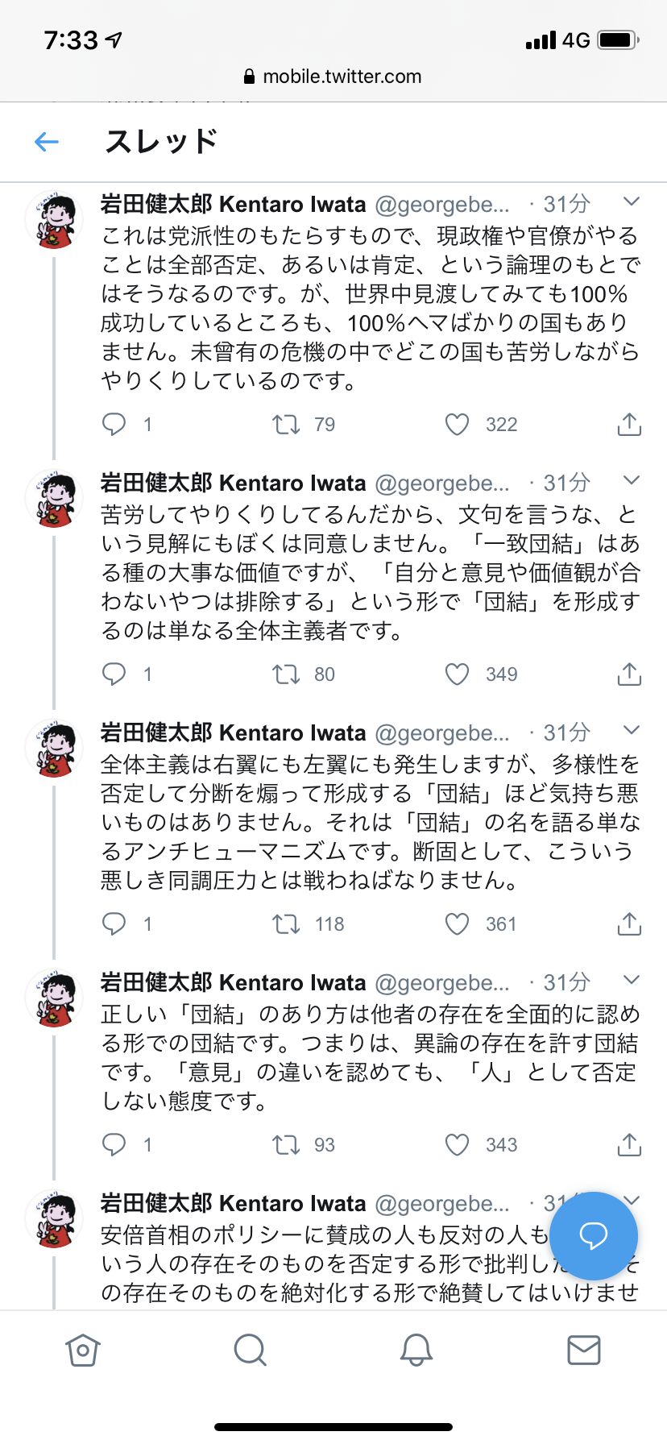Open the Home tab in the bottom bar
Image resolution: width=667 pixels, height=1444 pixels.
click(83, 1350)
